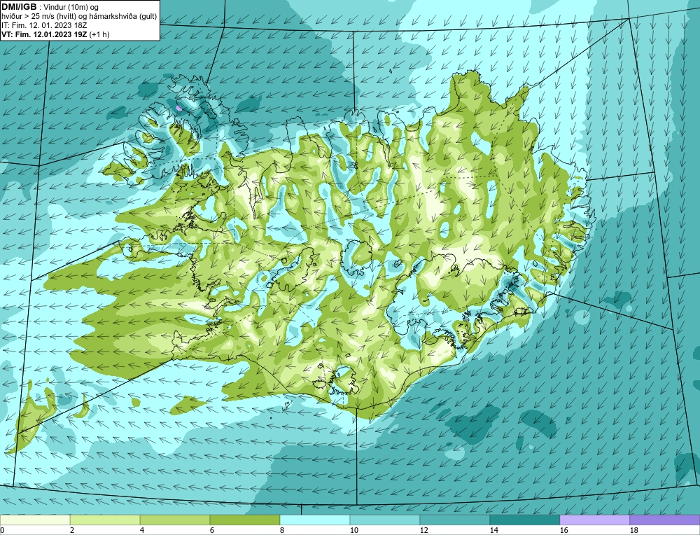This screenshot has width=700, height=535.
Task: Click the 'IT: Fim. 12. 01. 2023 18Z' line
Action: (43, 25)
